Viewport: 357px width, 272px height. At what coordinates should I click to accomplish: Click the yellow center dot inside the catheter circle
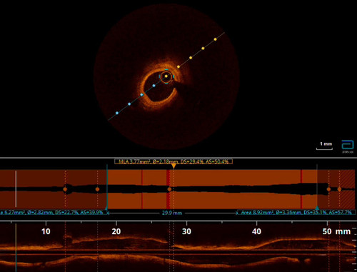click(x=166, y=76)
